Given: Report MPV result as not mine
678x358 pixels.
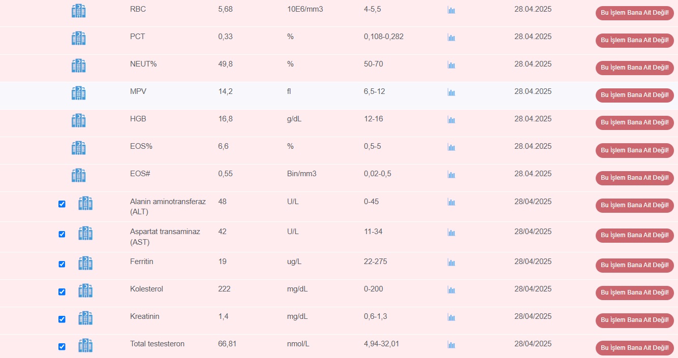Looking at the screenshot, I should (x=635, y=95).
